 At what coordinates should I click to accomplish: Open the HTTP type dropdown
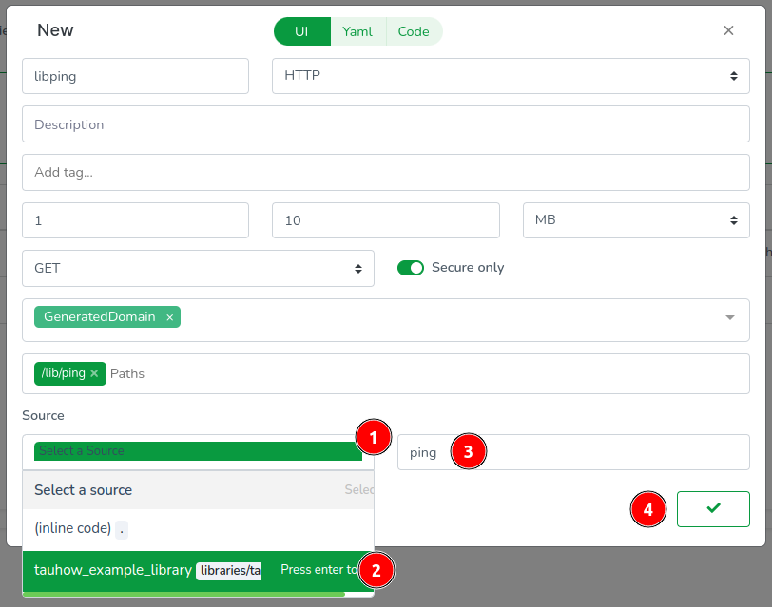[511, 76]
